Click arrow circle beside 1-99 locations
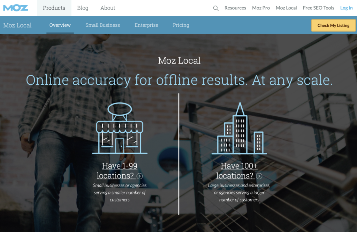This screenshot has width=357, height=232. pyautogui.click(x=139, y=176)
